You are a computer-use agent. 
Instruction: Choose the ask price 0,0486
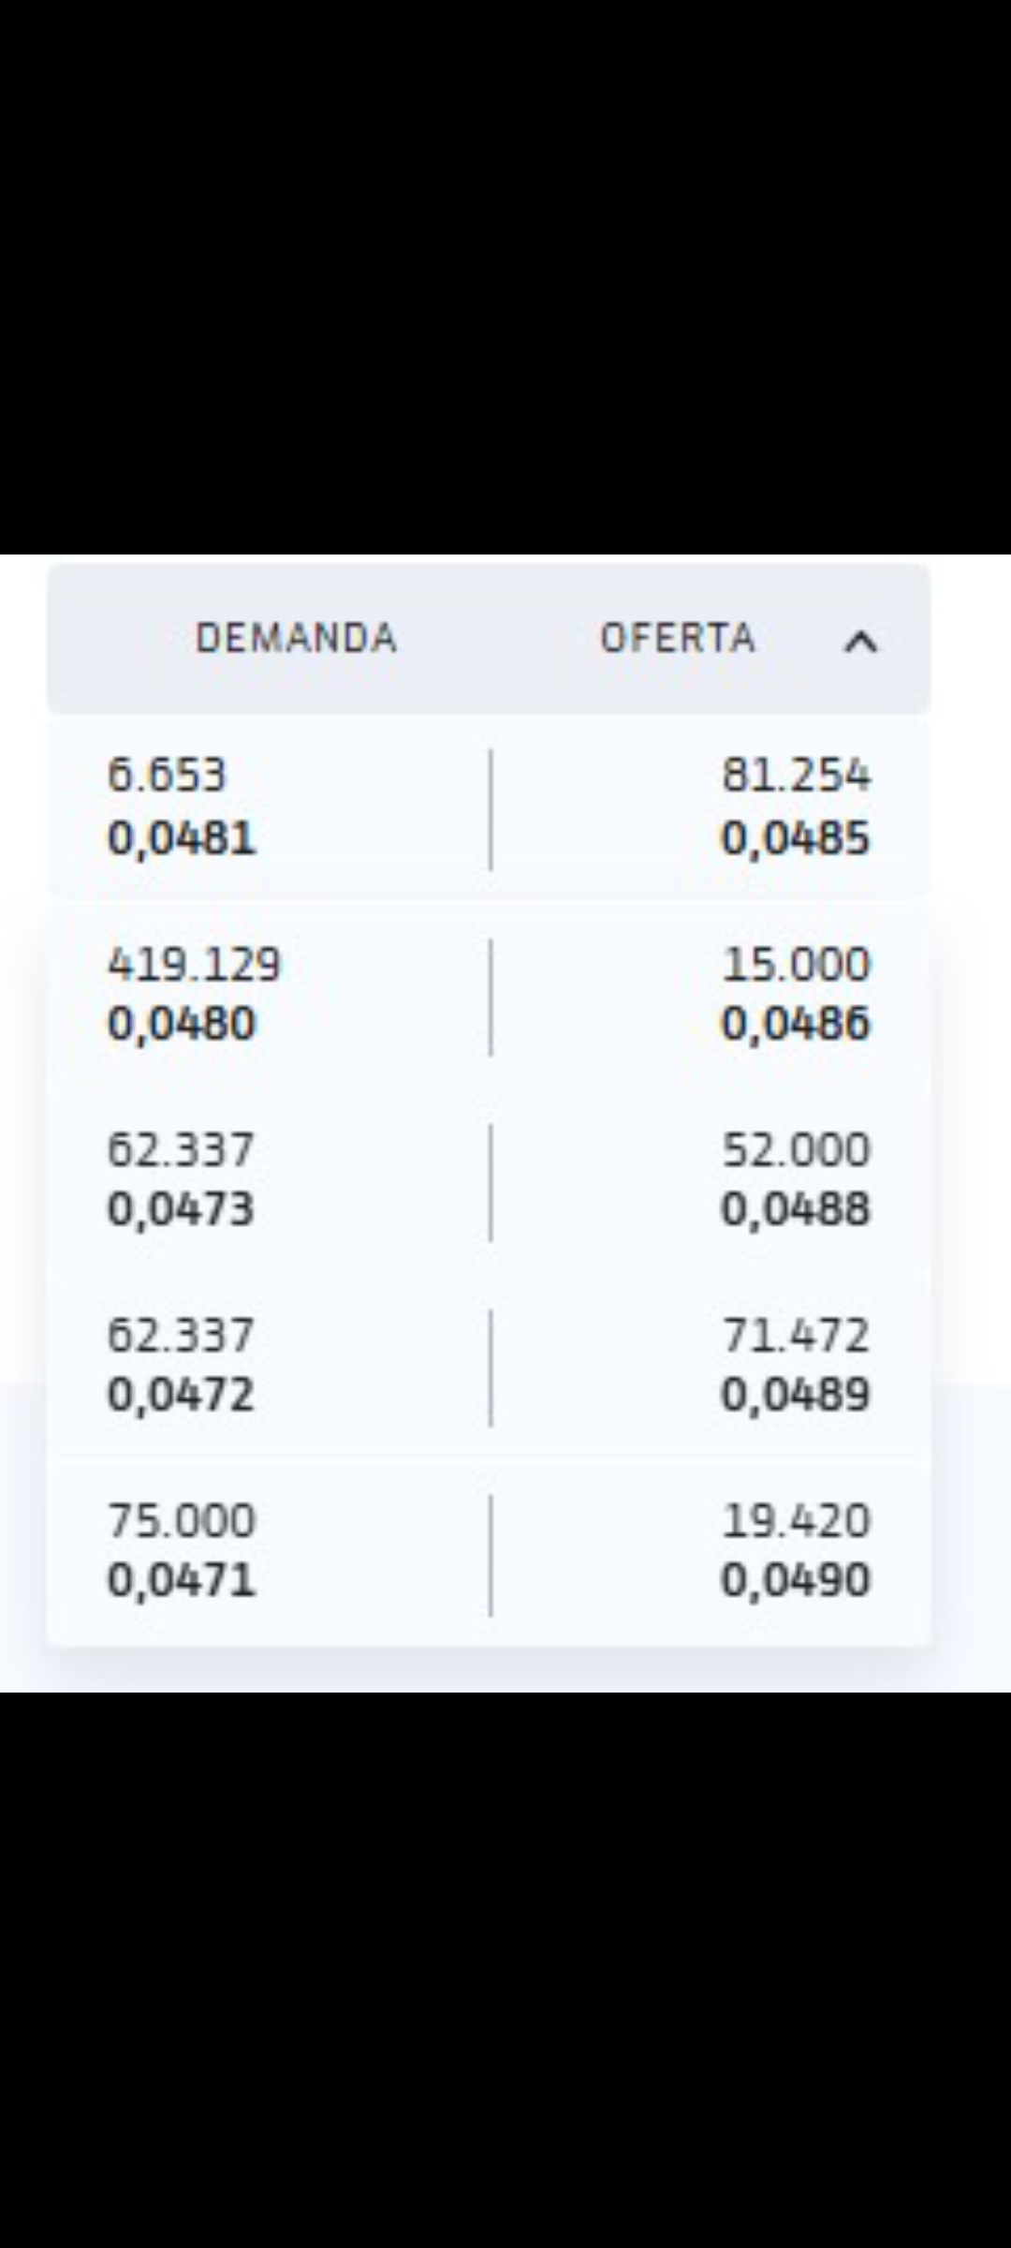(x=796, y=1024)
